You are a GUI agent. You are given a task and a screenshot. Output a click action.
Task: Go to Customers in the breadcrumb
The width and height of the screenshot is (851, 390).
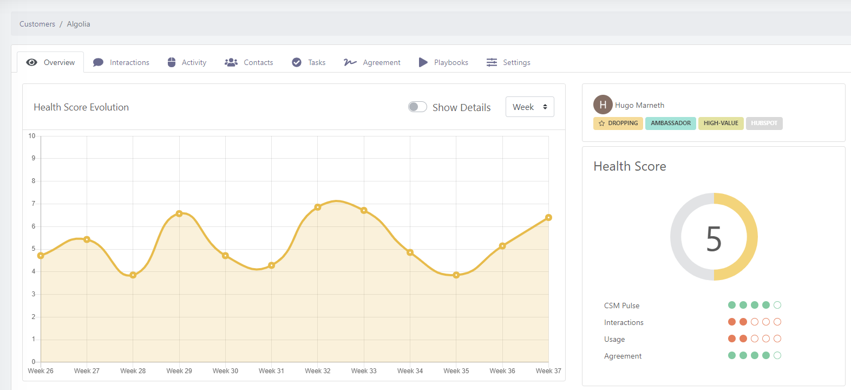pyautogui.click(x=37, y=24)
